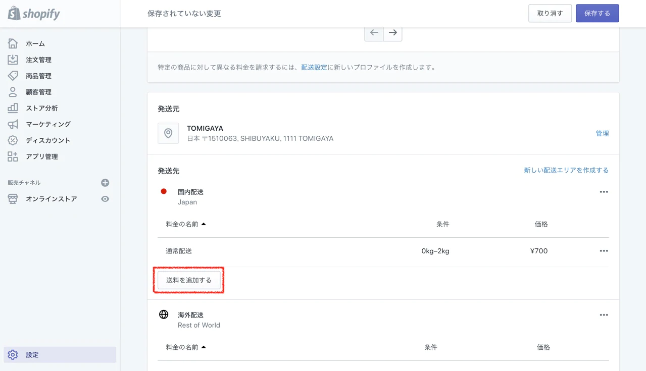Open 注文管理 orders page

(x=38, y=60)
